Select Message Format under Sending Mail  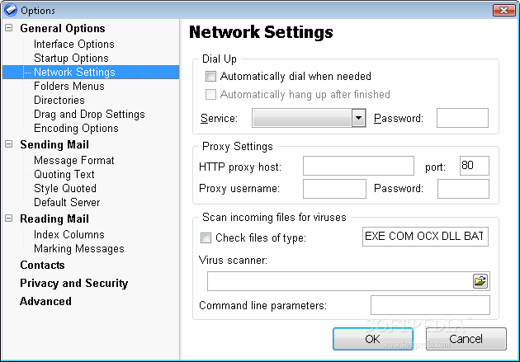coord(74,160)
